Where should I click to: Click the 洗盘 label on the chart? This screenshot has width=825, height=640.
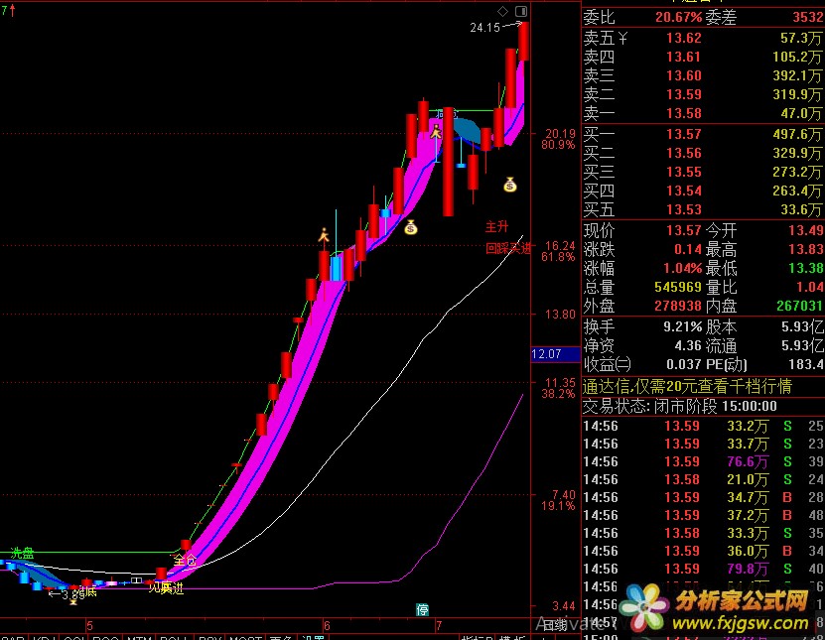point(22,553)
